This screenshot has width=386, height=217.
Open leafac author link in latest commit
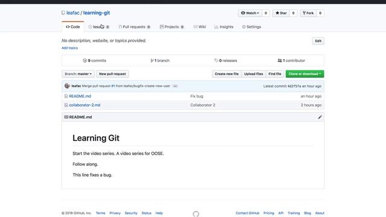[x=77, y=86]
